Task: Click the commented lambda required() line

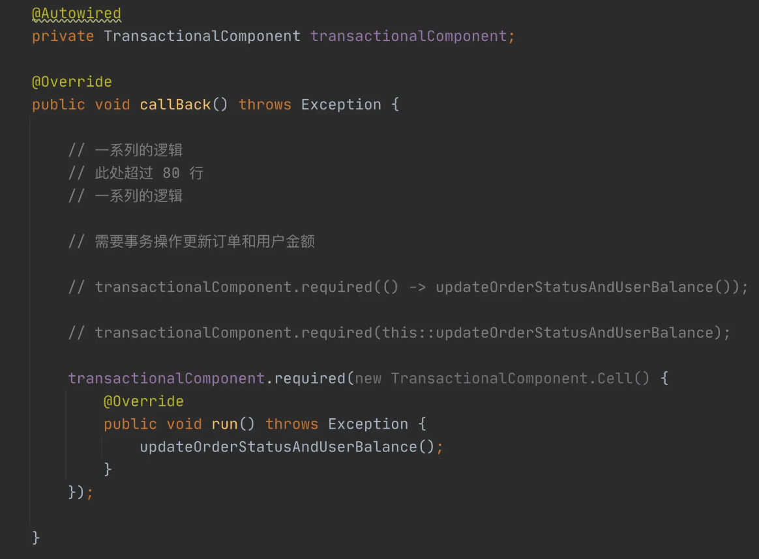Action: click(x=408, y=287)
